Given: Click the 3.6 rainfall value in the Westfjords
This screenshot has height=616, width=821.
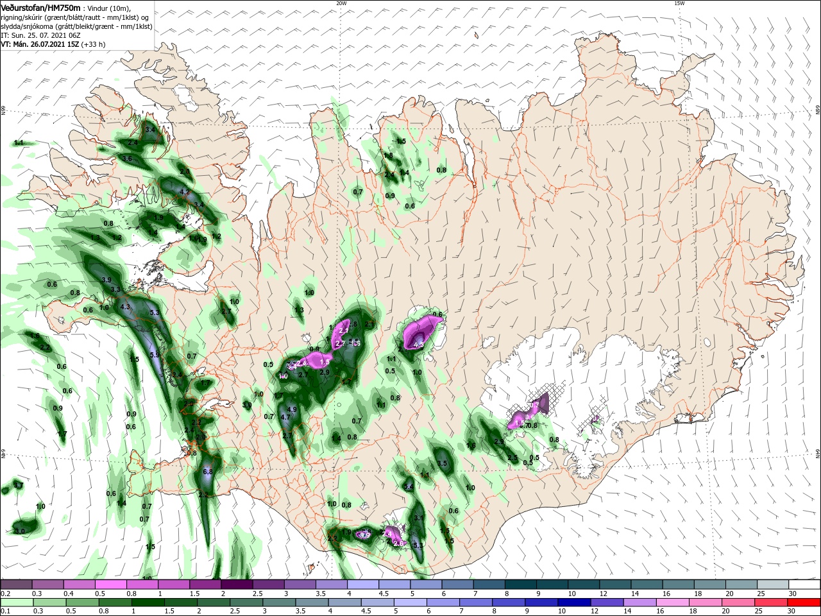Looking at the screenshot, I should click(127, 158).
